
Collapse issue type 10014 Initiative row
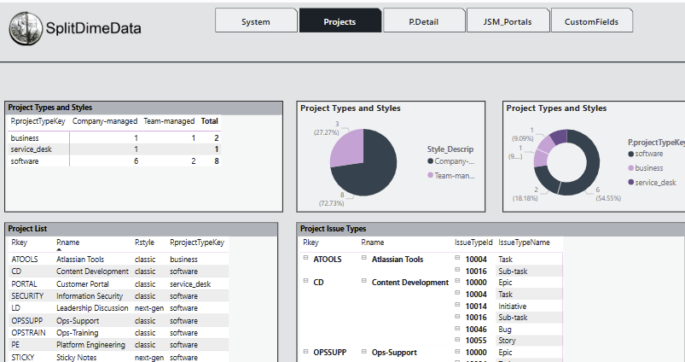(457, 305)
